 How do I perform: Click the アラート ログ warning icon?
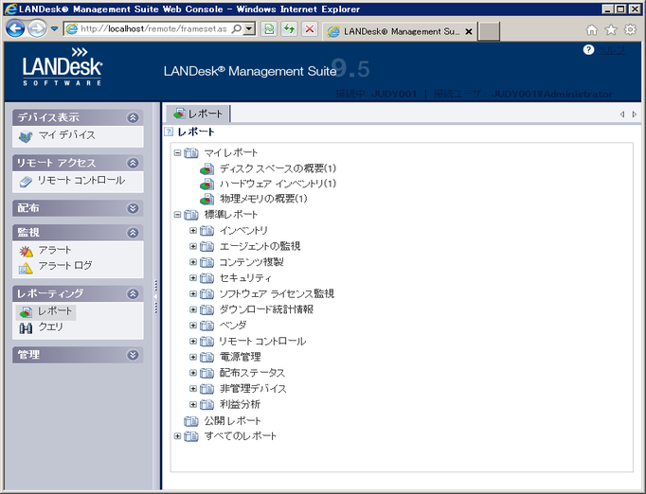26,268
